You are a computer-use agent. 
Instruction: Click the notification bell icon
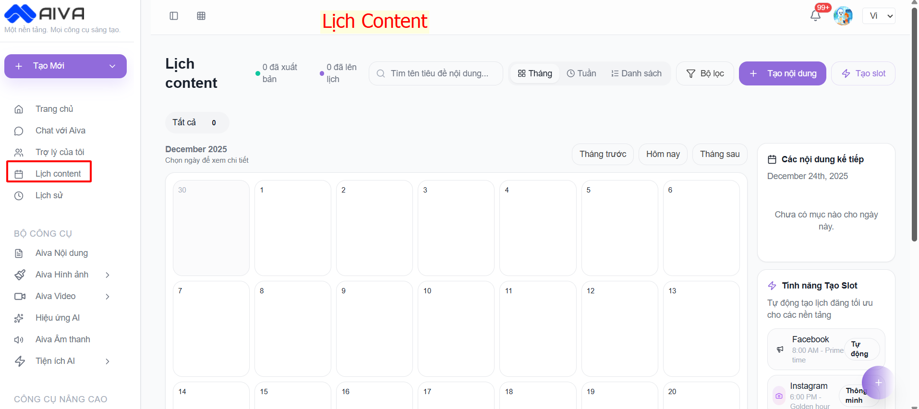point(815,16)
